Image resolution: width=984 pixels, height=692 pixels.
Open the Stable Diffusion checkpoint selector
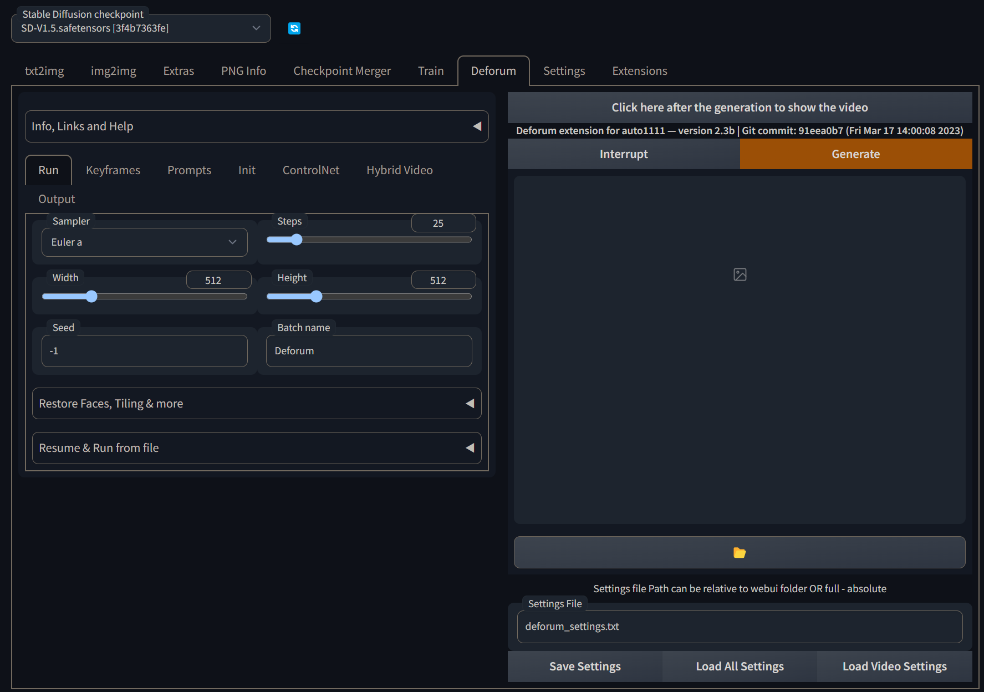point(141,28)
